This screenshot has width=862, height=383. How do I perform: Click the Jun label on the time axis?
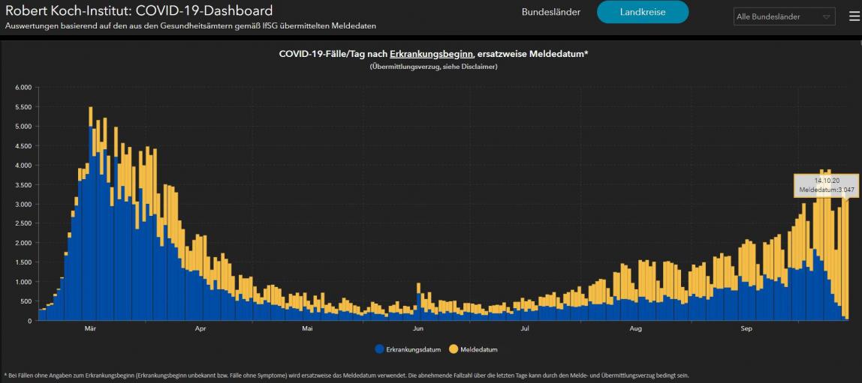point(418,329)
